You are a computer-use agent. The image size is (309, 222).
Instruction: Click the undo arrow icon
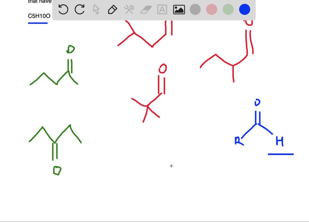(x=63, y=9)
